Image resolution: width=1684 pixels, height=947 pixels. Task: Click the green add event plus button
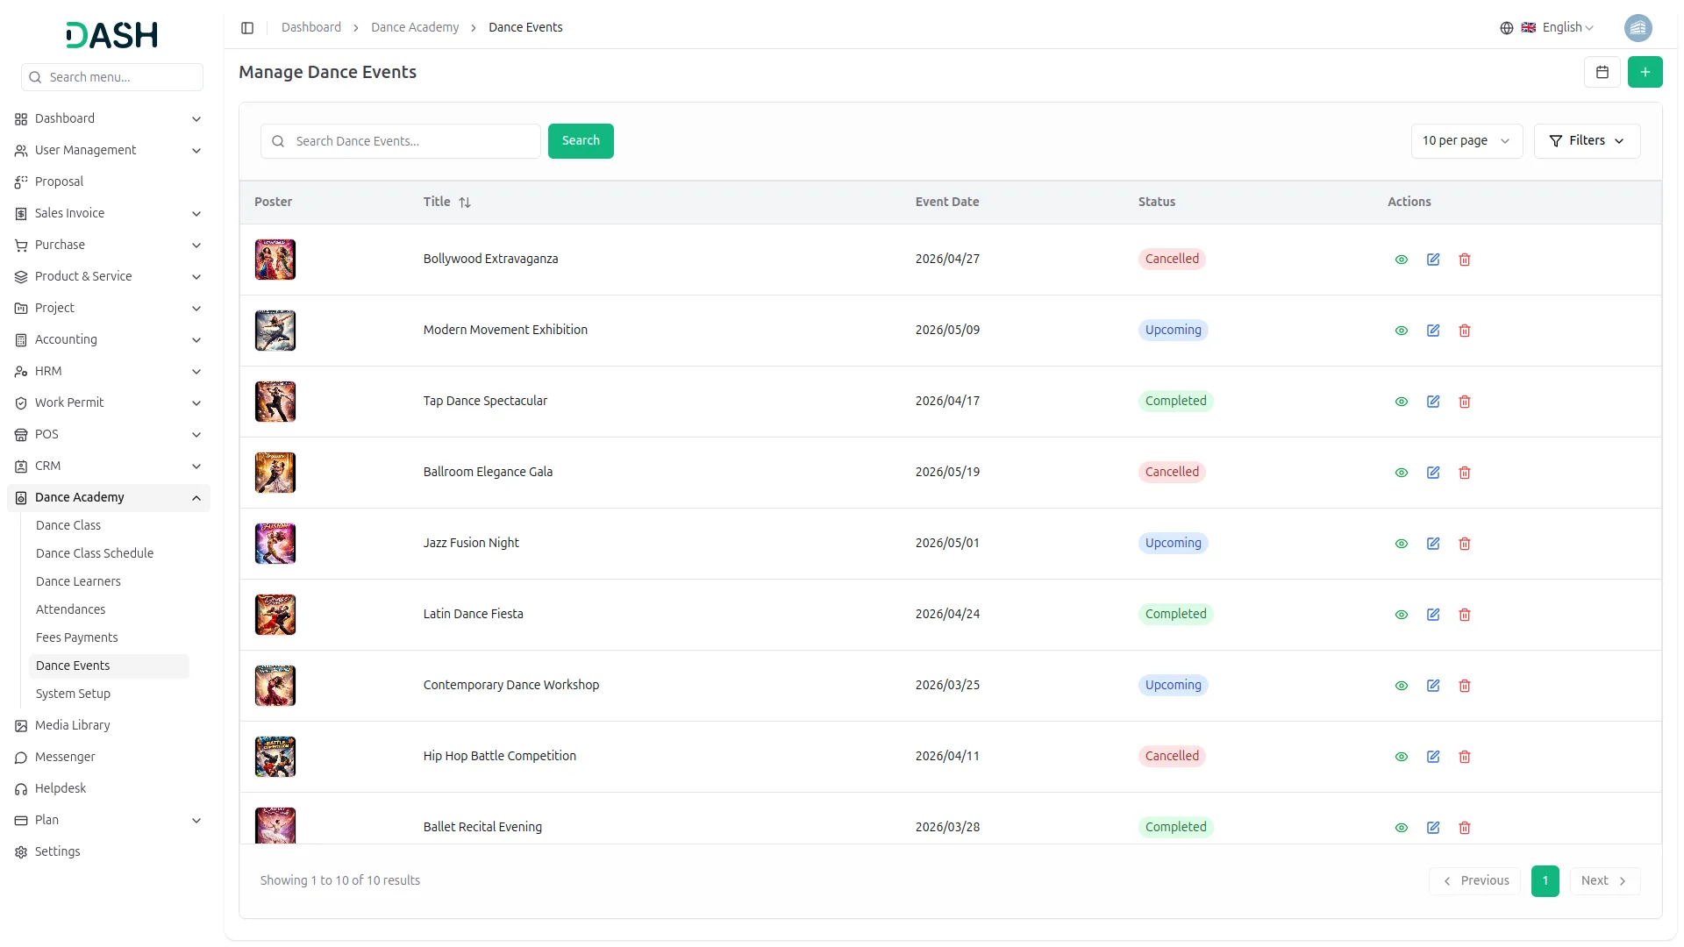1645,72
